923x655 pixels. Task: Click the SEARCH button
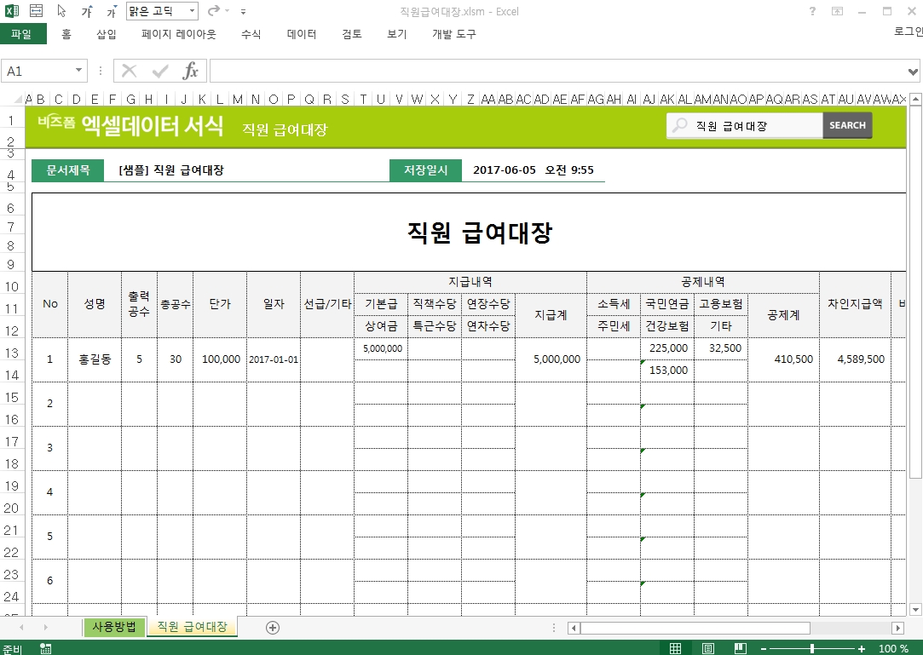pyautogui.click(x=847, y=125)
